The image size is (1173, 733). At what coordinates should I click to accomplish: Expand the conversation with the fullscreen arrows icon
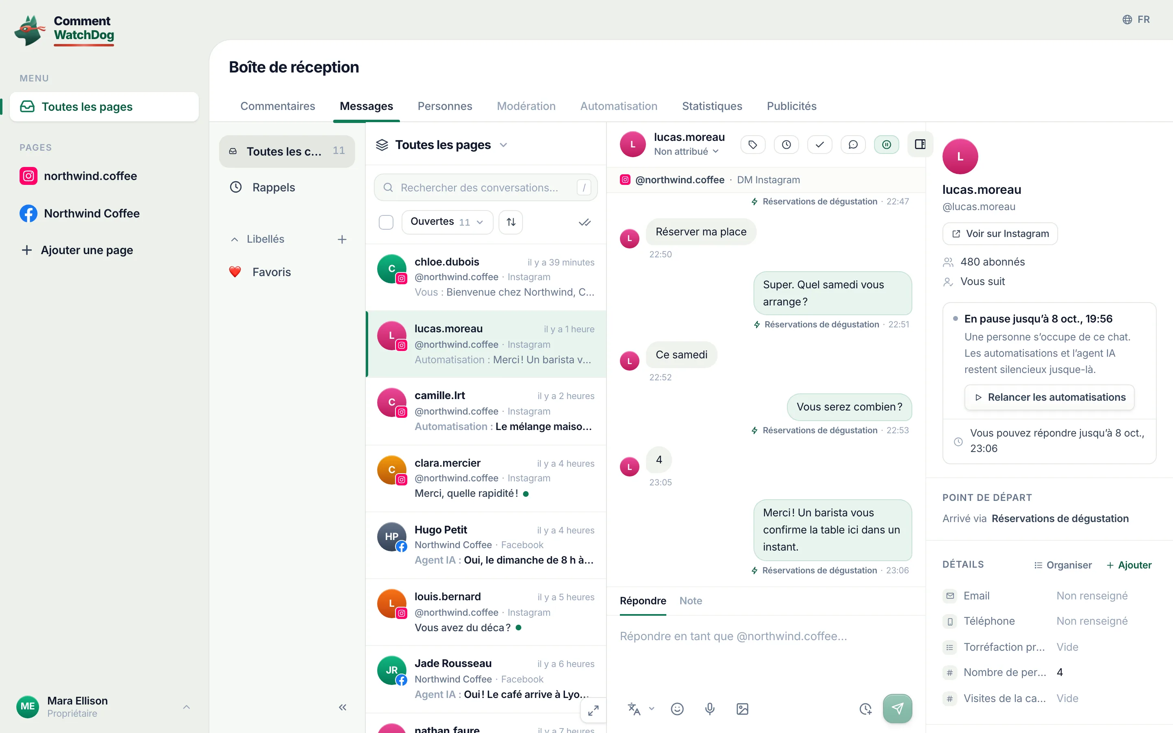(593, 711)
